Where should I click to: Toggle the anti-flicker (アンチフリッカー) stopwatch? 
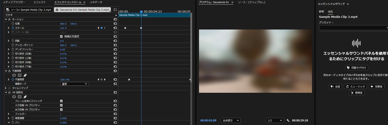click(x=13, y=49)
